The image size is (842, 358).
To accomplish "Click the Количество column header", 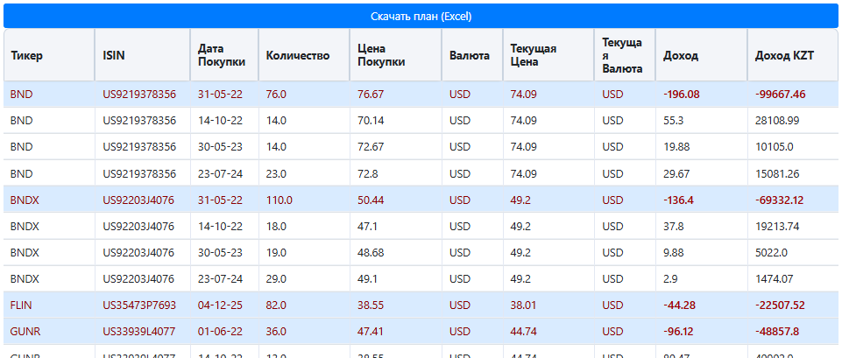I will click(298, 56).
